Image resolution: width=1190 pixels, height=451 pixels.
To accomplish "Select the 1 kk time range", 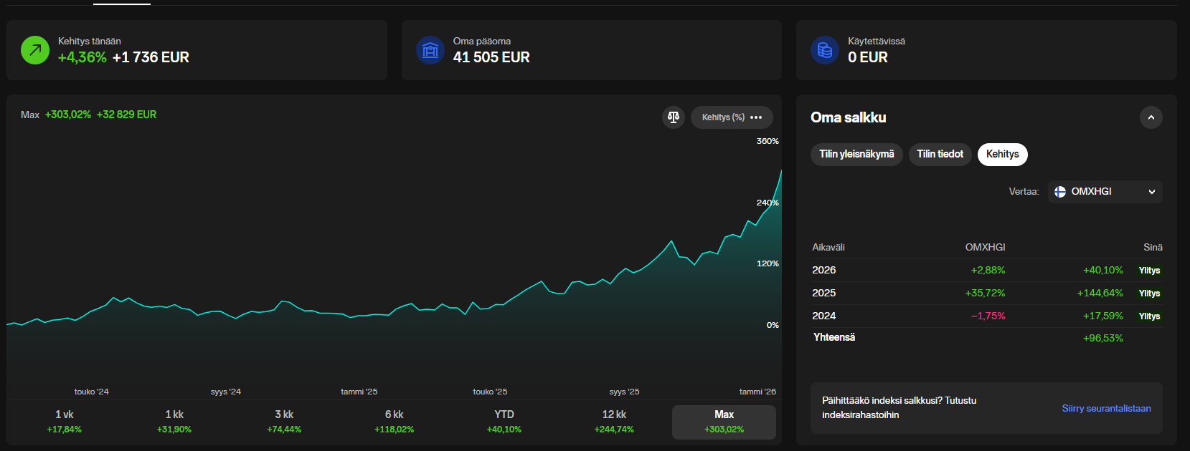I will 174,422.
